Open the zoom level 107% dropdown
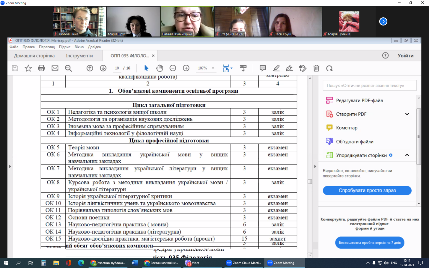429x268 pixels. [x=206, y=68]
